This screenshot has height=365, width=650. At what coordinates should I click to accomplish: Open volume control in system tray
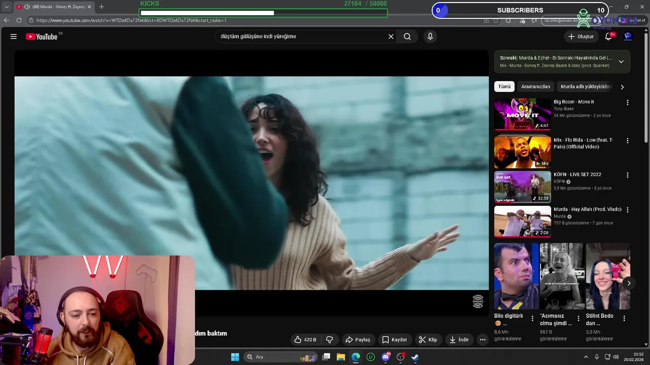point(617,357)
